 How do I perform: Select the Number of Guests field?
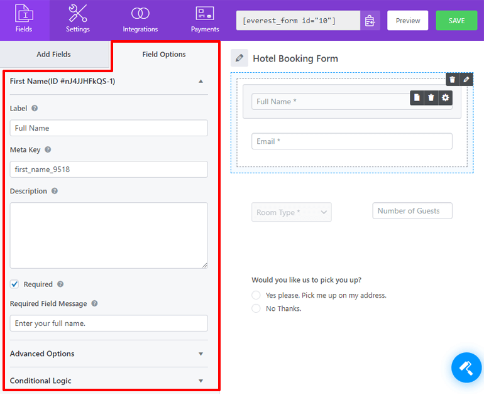(412, 210)
